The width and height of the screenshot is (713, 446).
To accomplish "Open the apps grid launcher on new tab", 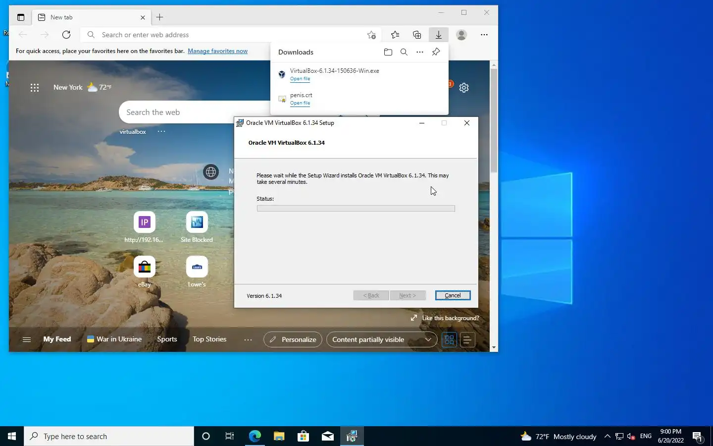I will click(35, 88).
